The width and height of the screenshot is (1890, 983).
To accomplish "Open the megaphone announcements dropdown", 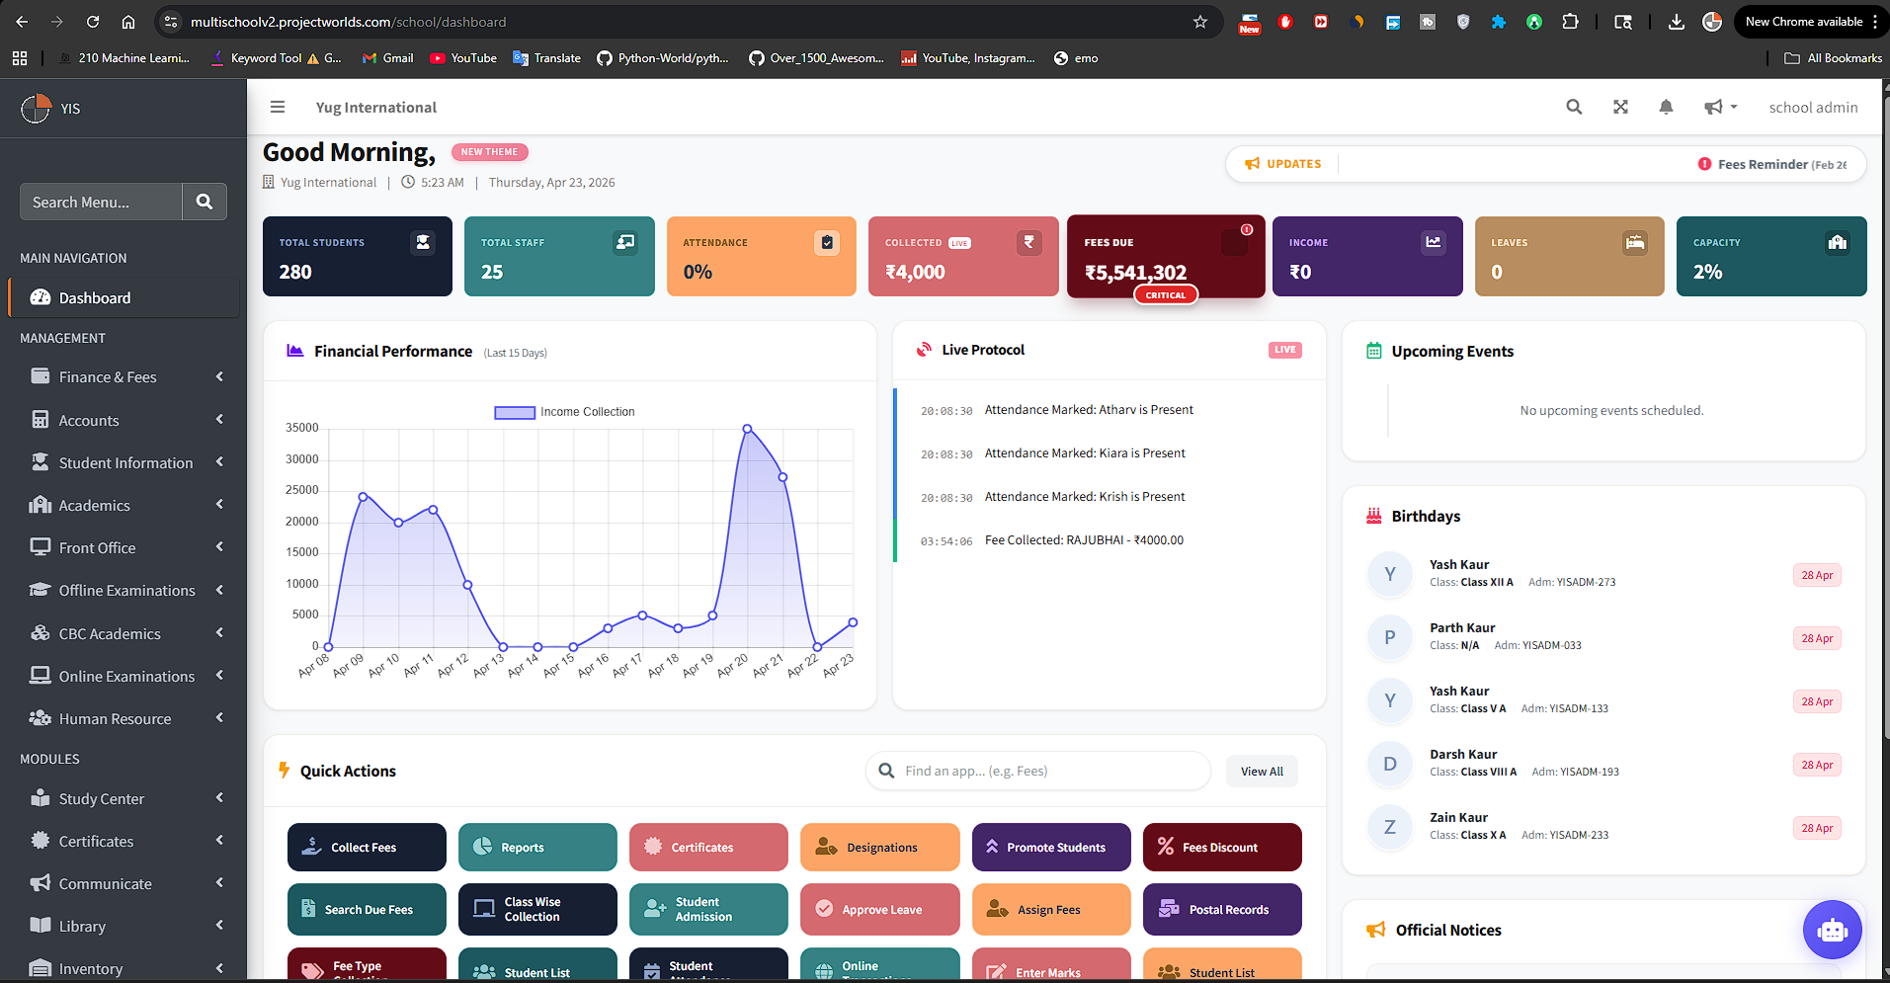I will [x=1719, y=107].
